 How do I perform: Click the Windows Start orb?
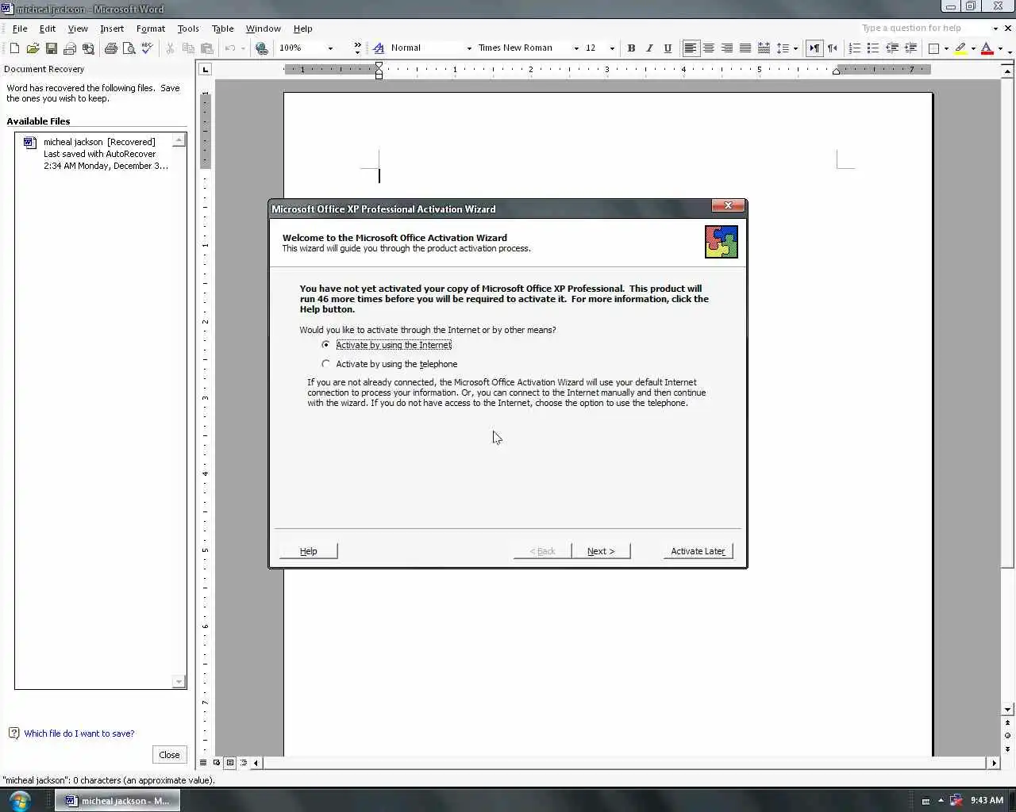pos(20,800)
